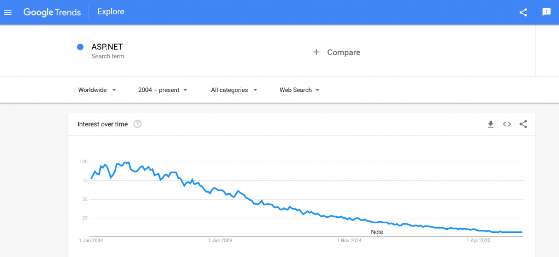Download the Interest over time CSV
This screenshot has height=257, width=559.
click(x=491, y=124)
